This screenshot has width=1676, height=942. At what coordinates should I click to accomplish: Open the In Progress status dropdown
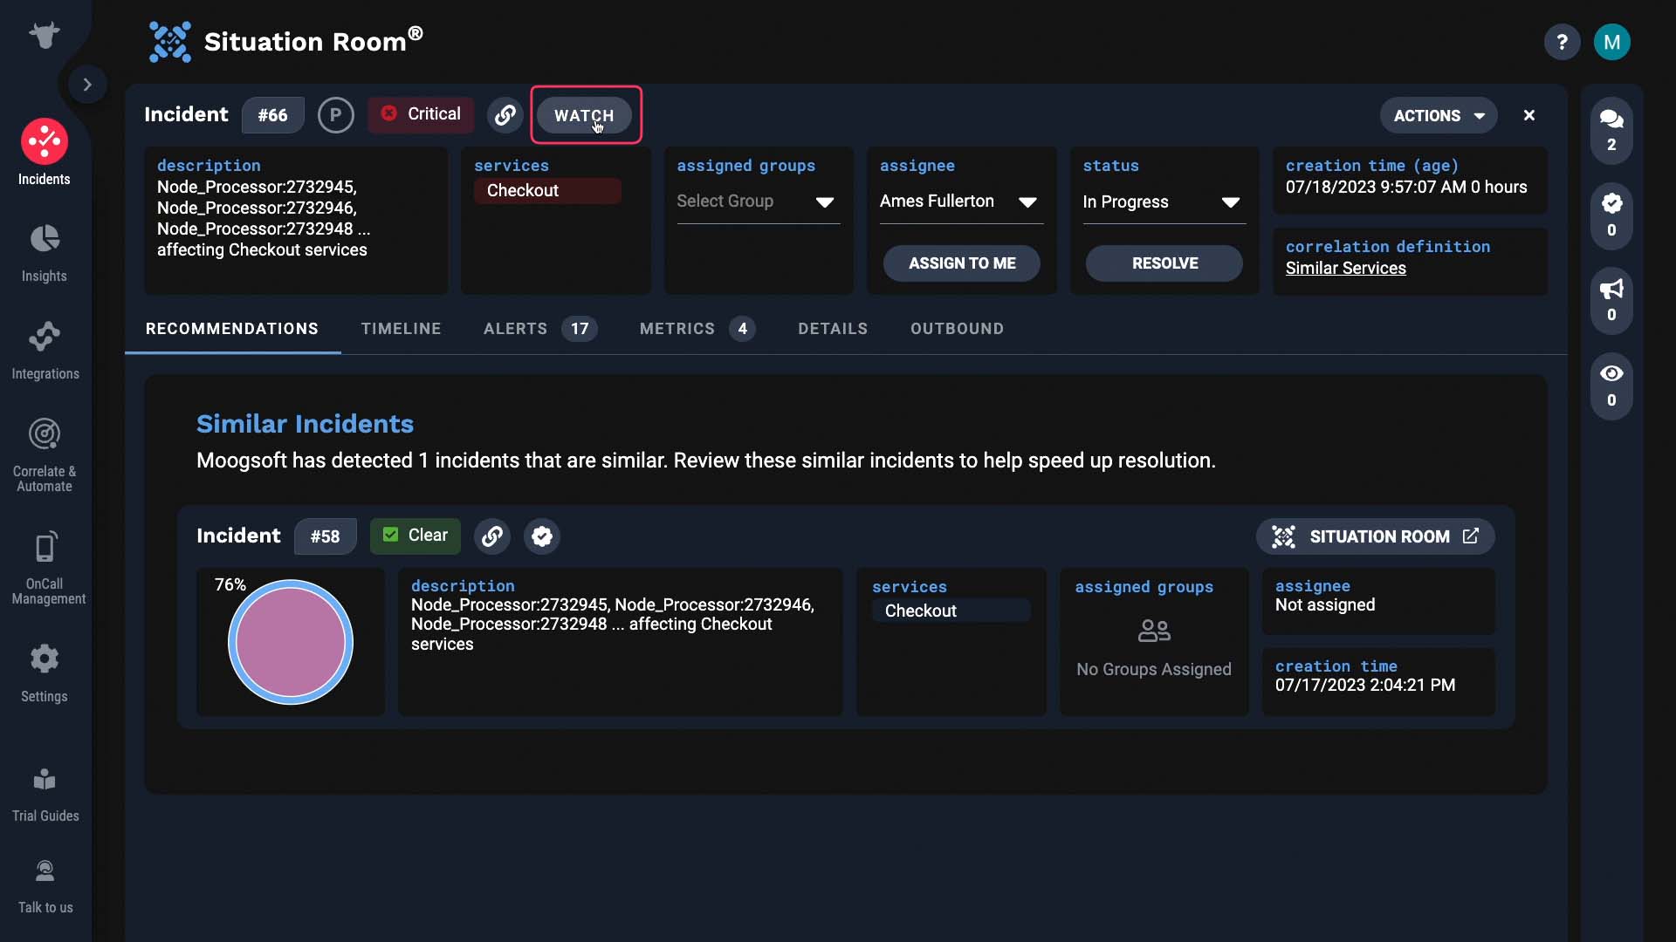click(1164, 202)
